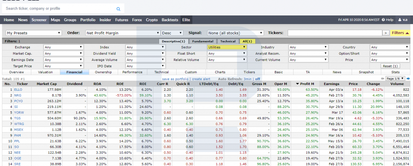Screen dimensions: 413x166
Task: Open the Market Cap. filter dropdown
Action: click(63, 54)
